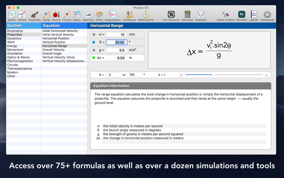The image size is (284, 178).
Task: Open the Spectrum prism tool
Action: [88, 16]
